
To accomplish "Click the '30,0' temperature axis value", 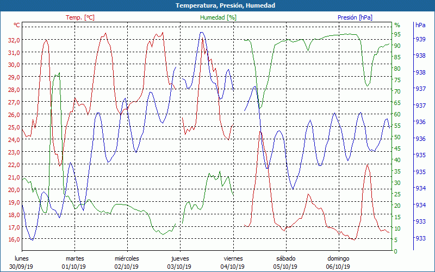I will [x=14, y=65].
